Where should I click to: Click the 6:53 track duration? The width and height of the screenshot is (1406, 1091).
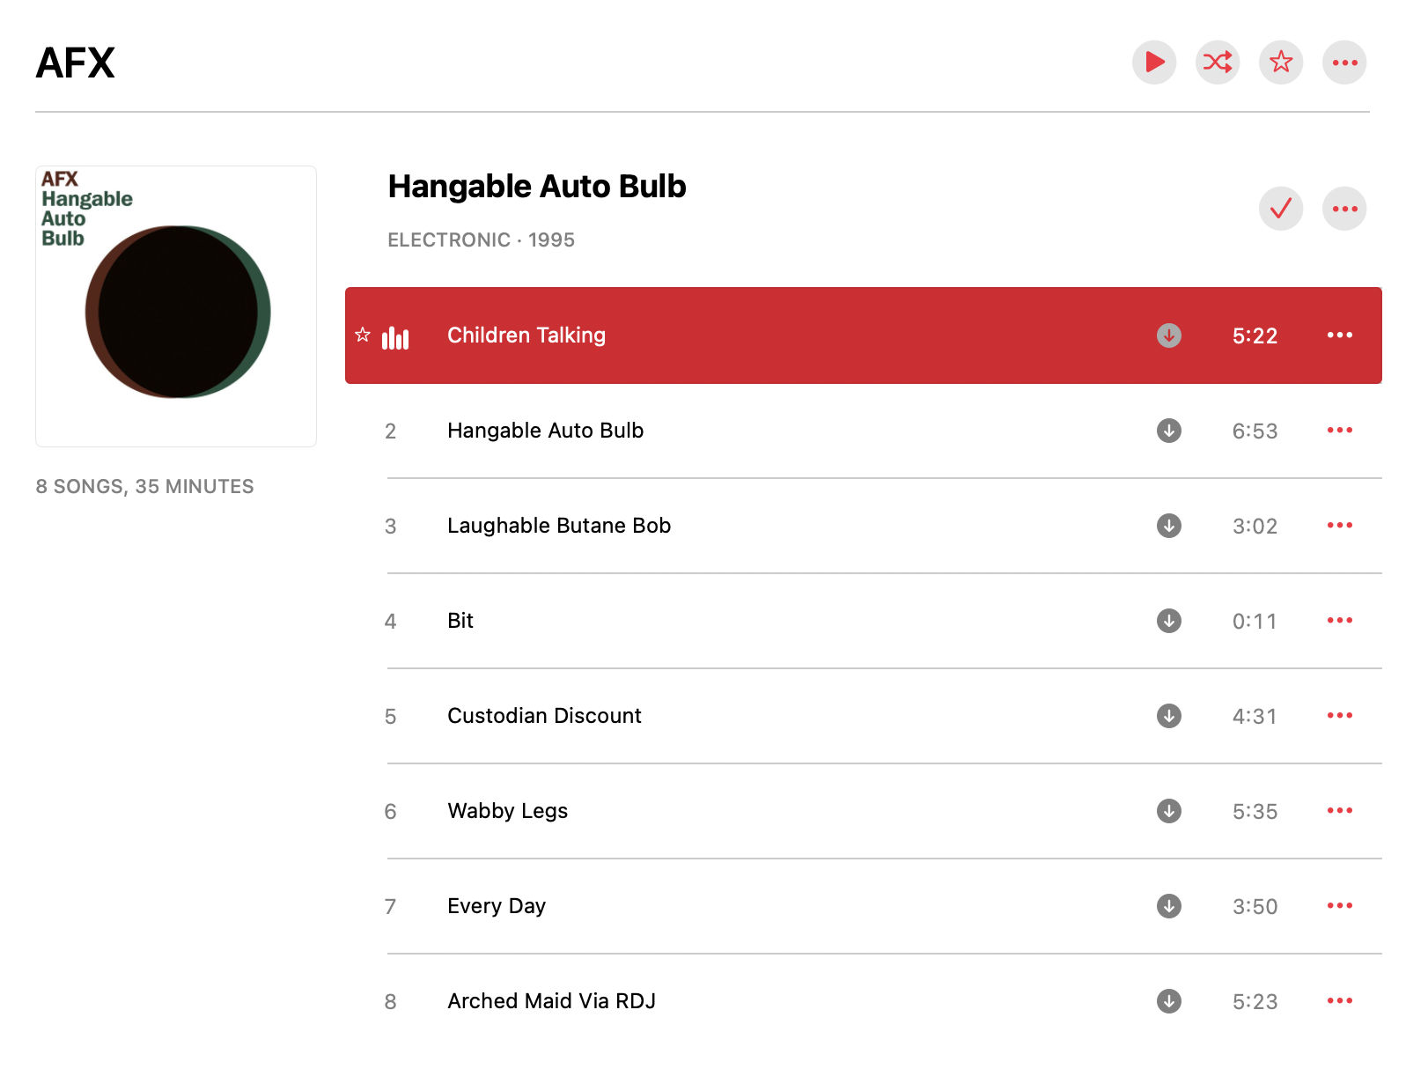pyautogui.click(x=1255, y=431)
